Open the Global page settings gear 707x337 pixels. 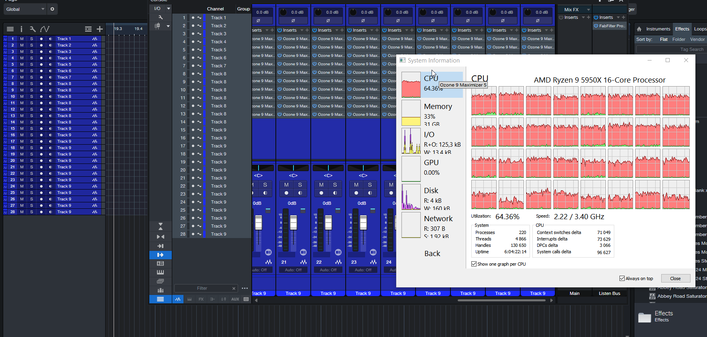click(52, 9)
